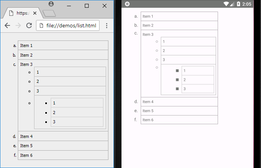This screenshot has width=261, height=168.
Task: Reload the page in Chrome
Action: [x=29, y=25]
